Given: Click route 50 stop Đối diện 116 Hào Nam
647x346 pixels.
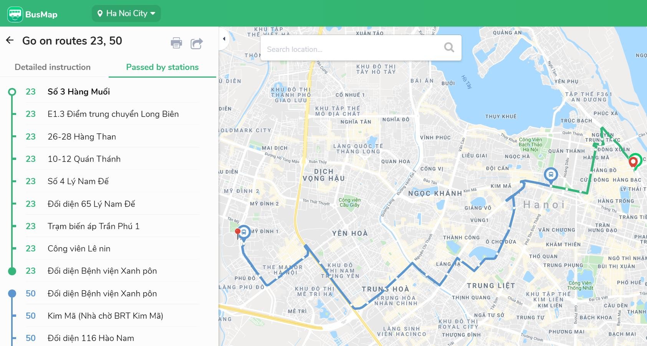Looking at the screenshot, I should (x=91, y=338).
